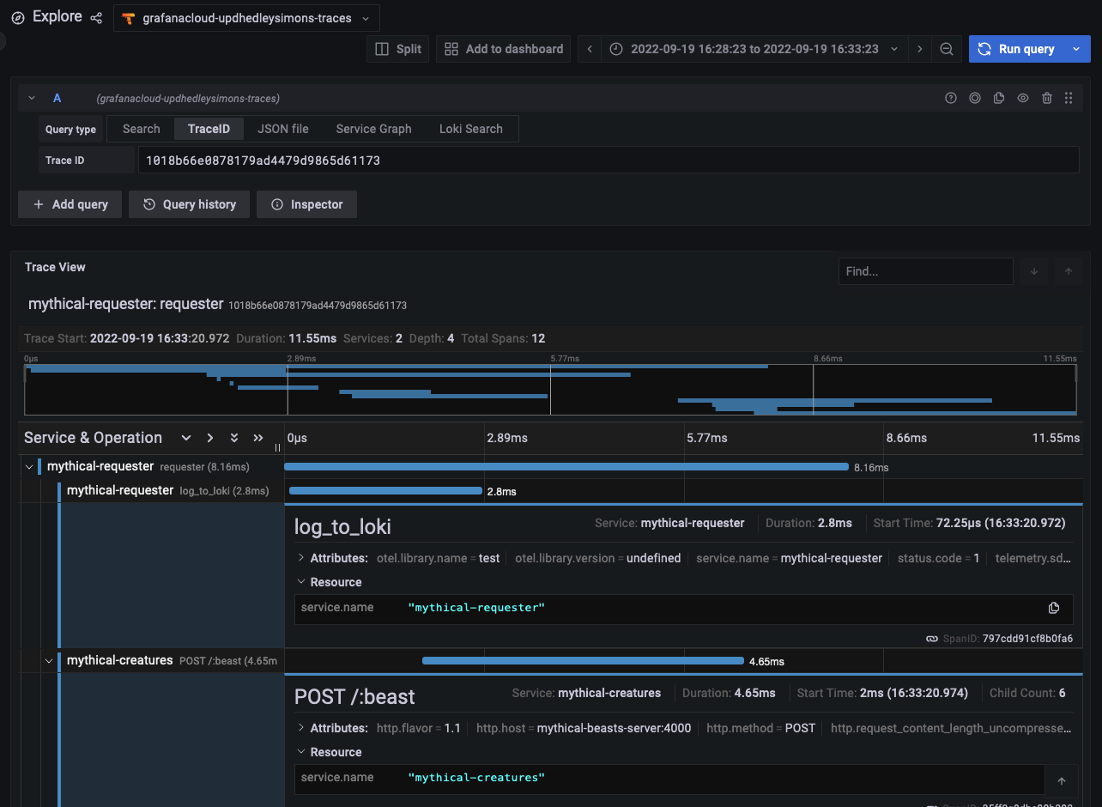Open the time range picker
The width and height of the screenshot is (1102, 807).
pyautogui.click(x=754, y=49)
